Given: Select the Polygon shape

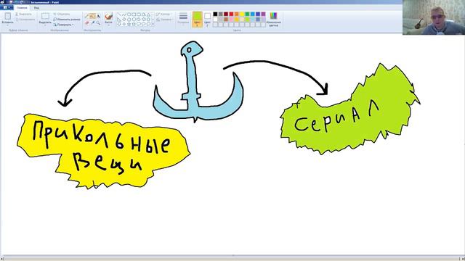Looking at the screenshot, I should tap(144, 14).
